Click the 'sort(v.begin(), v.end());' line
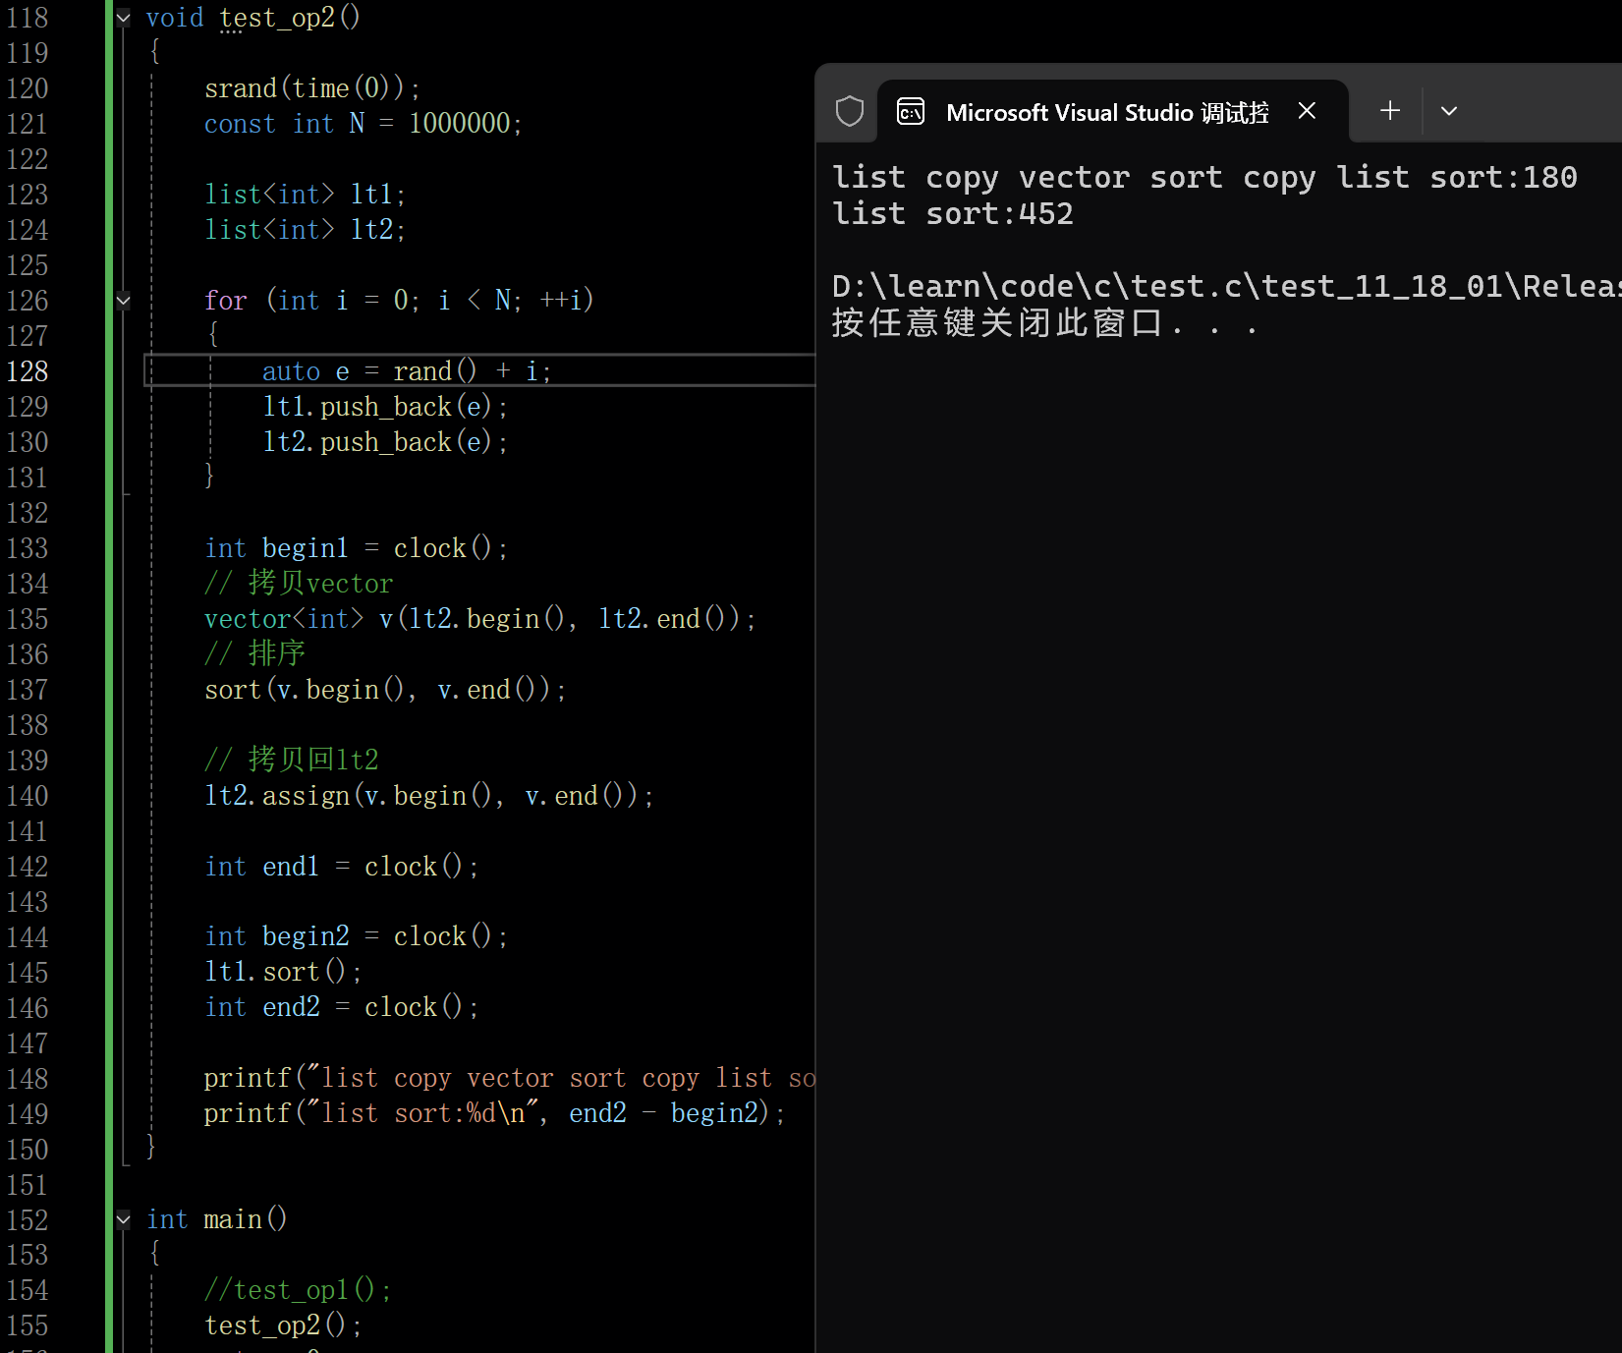The image size is (1622, 1353). (385, 690)
